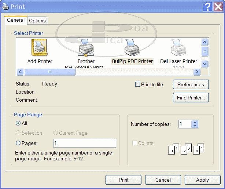Select the Pages radio button
The width and height of the screenshot is (225, 189).
[x=18, y=143]
